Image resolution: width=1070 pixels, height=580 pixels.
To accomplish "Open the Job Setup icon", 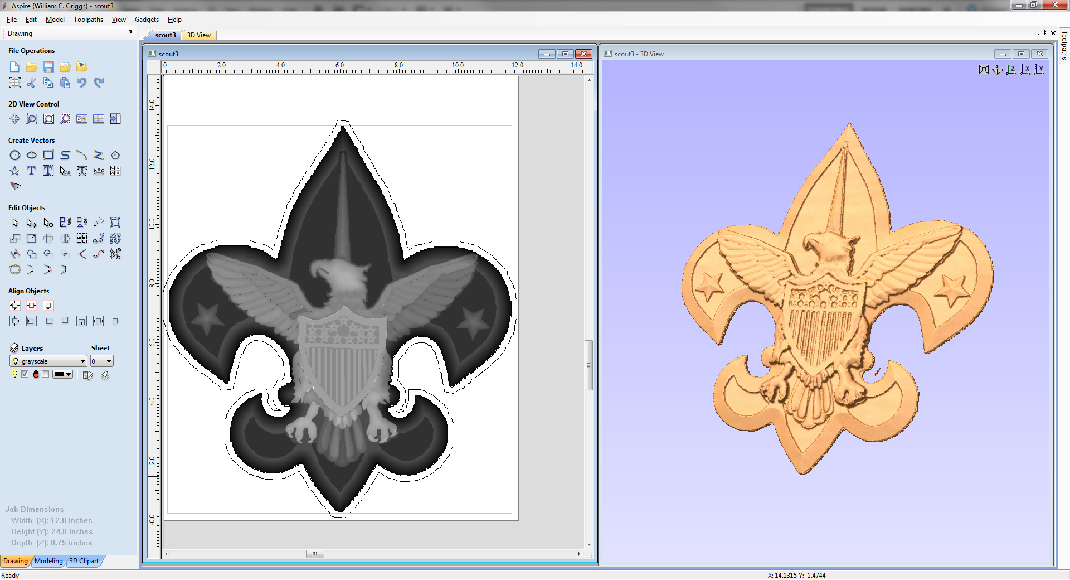I will (x=15, y=83).
